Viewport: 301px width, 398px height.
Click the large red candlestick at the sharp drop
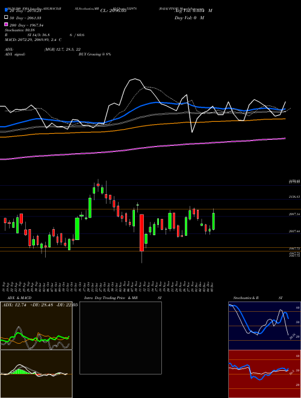pyautogui.click(x=141, y=233)
